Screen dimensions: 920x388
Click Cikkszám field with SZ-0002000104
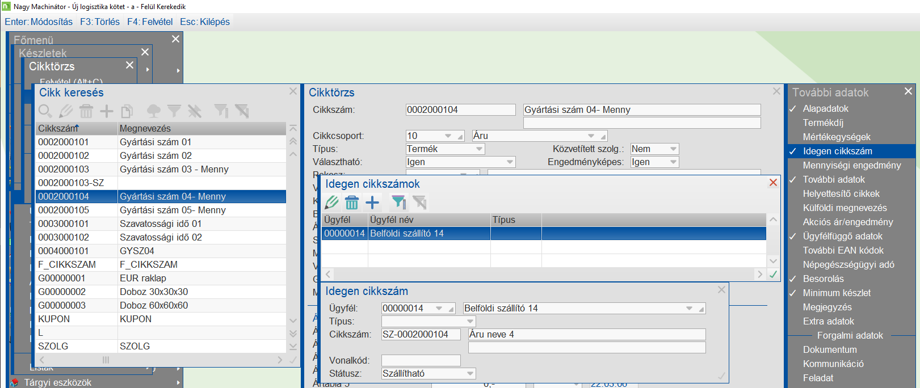421,335
